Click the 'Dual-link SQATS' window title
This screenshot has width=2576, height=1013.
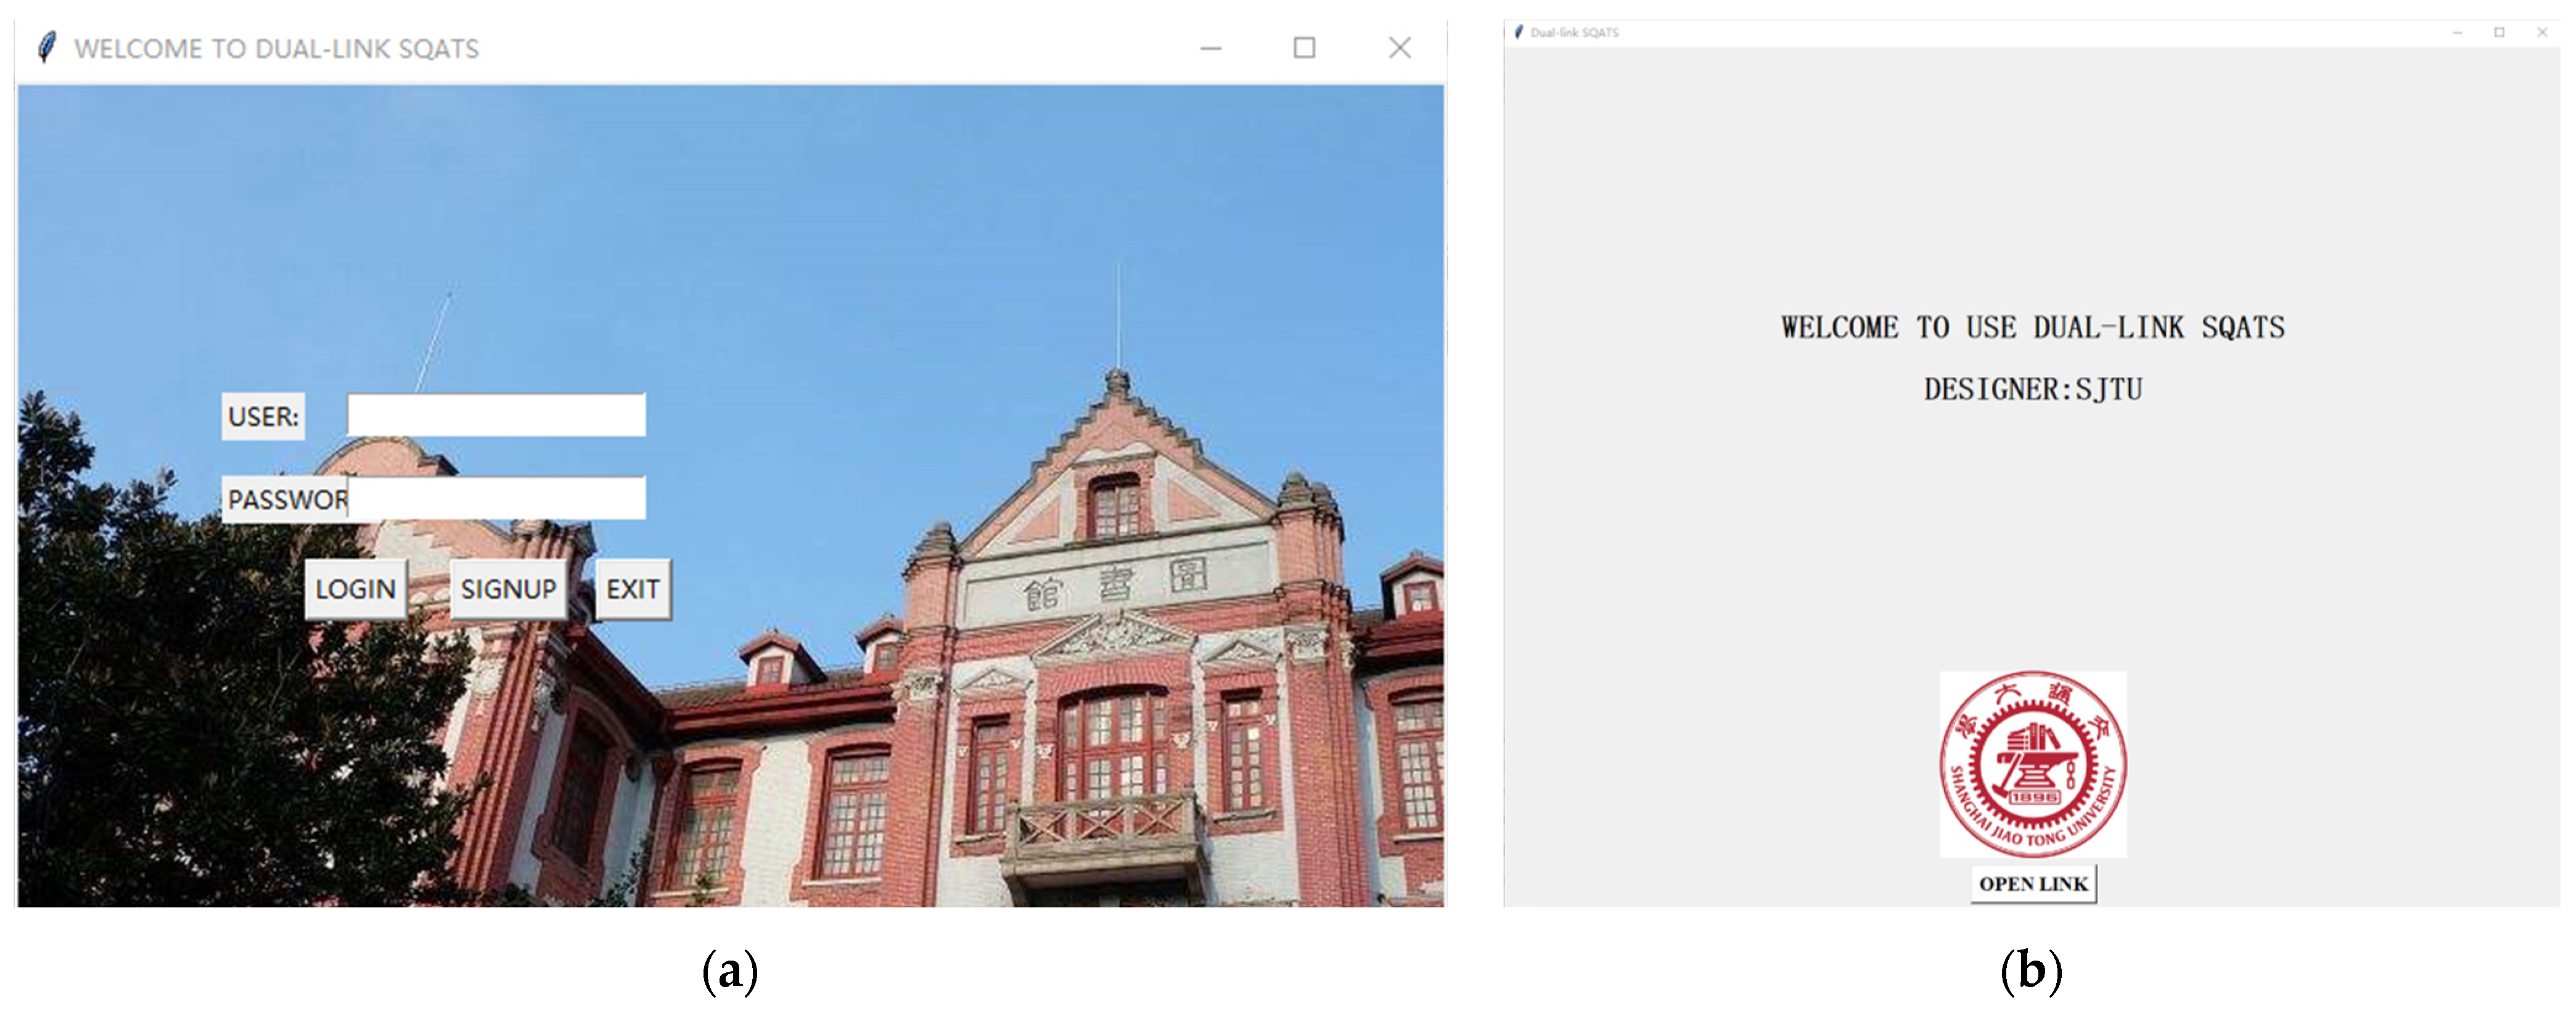point(1574,32)
